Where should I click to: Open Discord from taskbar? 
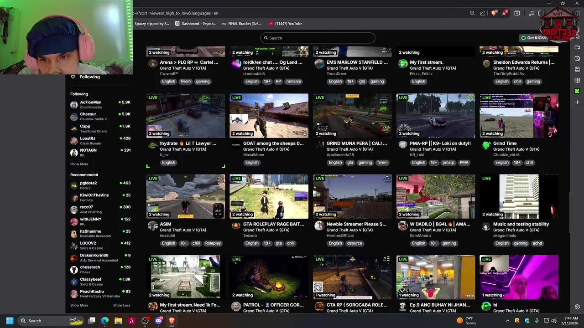click(x=158, y=321)
